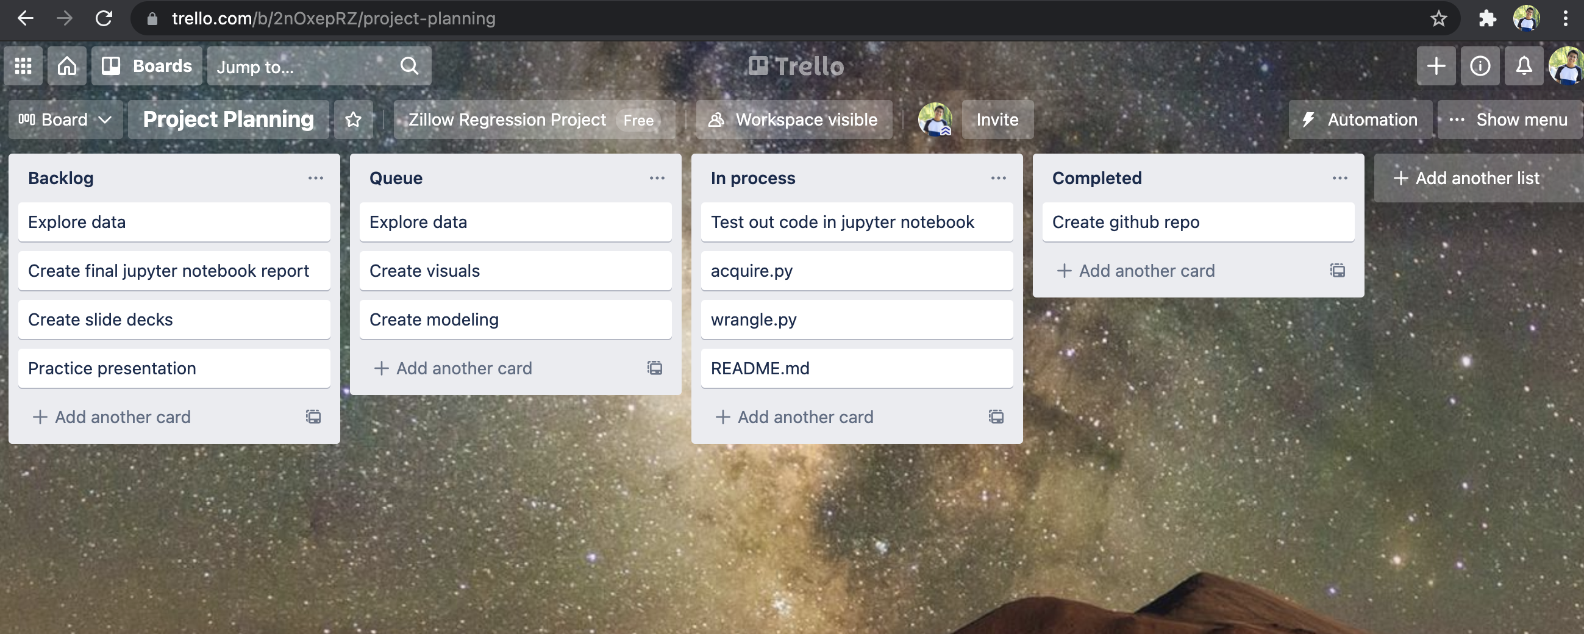Change Workspace visible visibility setting
This screenshot has height=634, width=1584.
click(794, 119)
